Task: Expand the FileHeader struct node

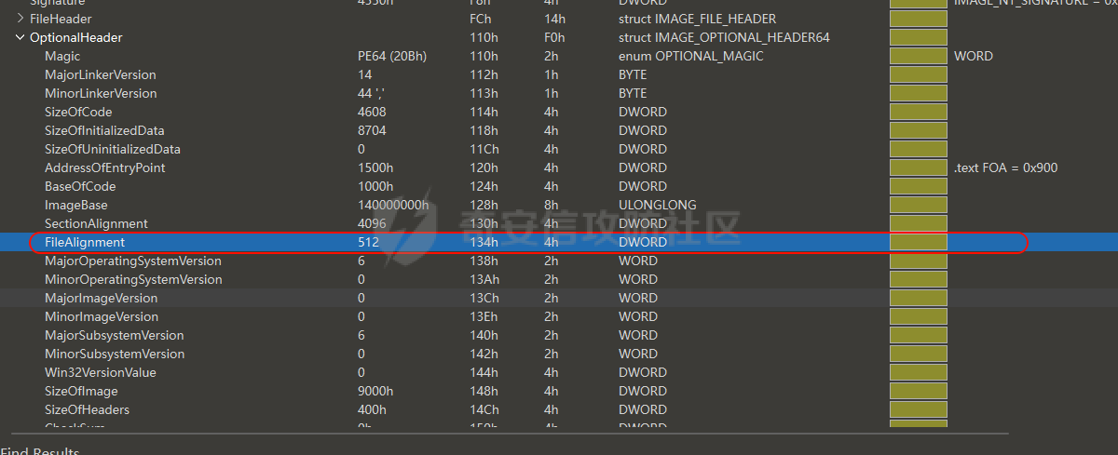Action: tap(20, 19)
